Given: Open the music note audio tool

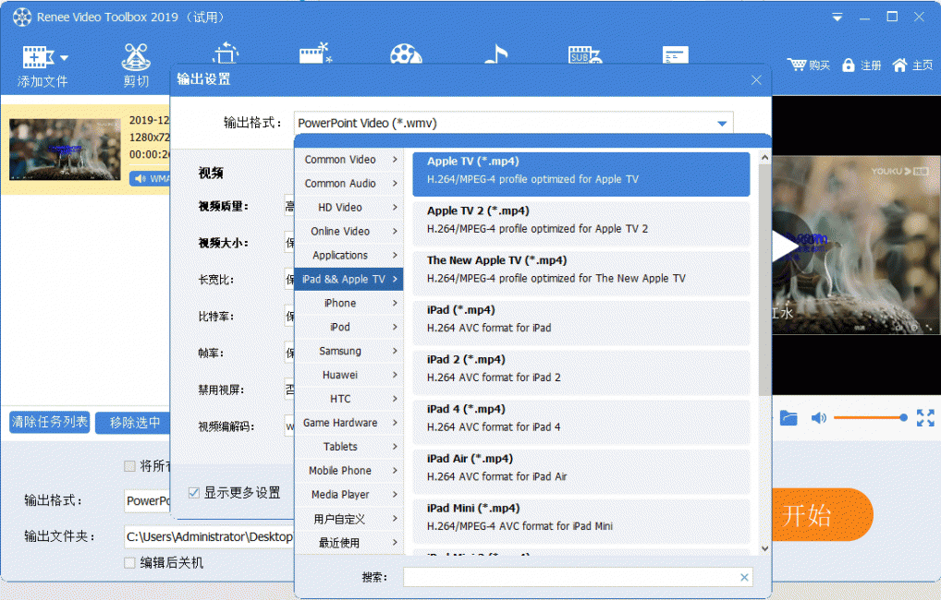Looking at the screenshot, I should click(495, 54).
